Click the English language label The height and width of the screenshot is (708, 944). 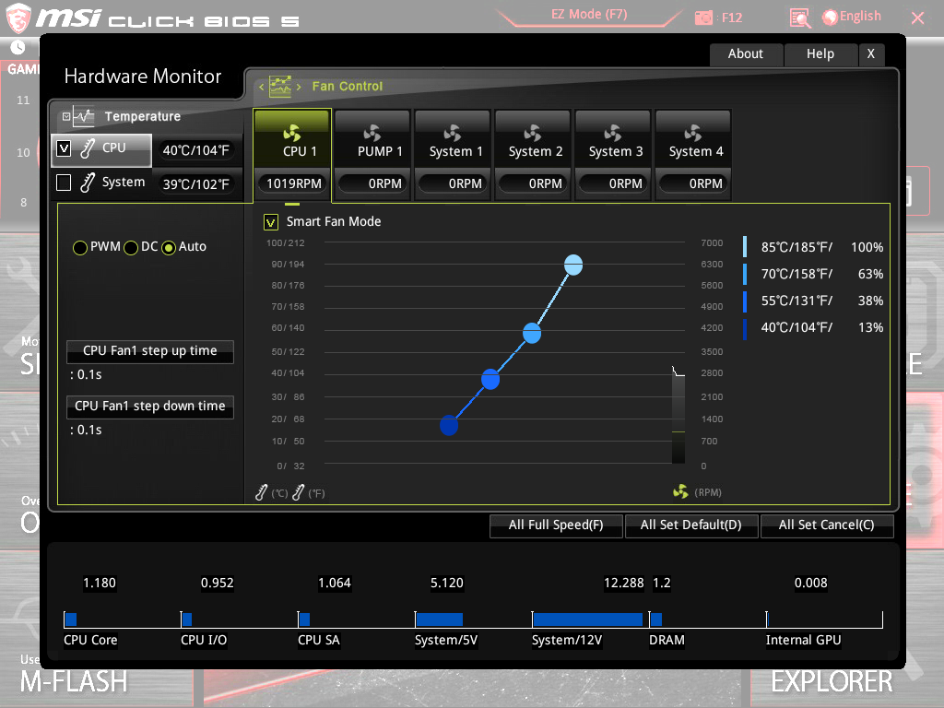860,17
